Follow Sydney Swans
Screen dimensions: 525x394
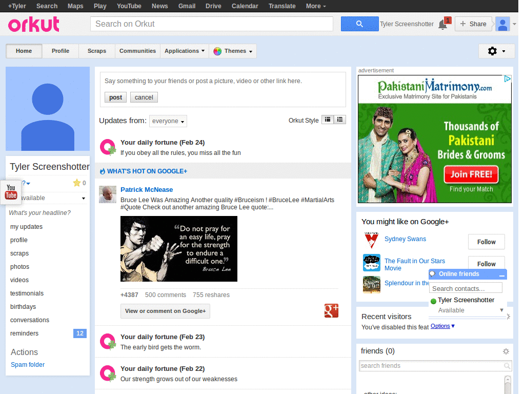point(486,242)
